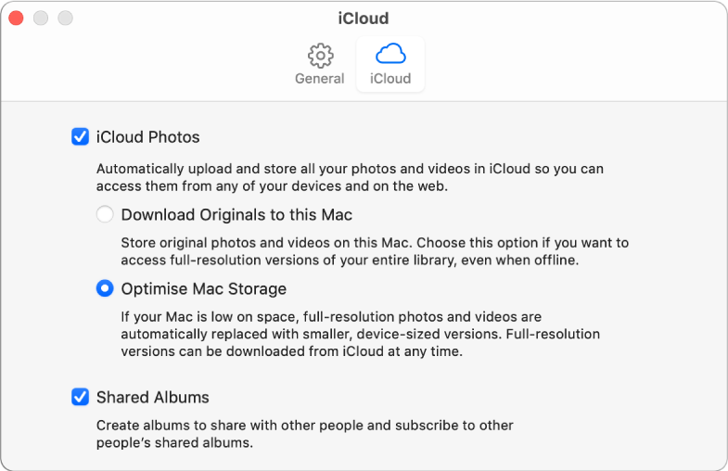
Task: Click the iCloud Photos label text
Action: point(148,137)
